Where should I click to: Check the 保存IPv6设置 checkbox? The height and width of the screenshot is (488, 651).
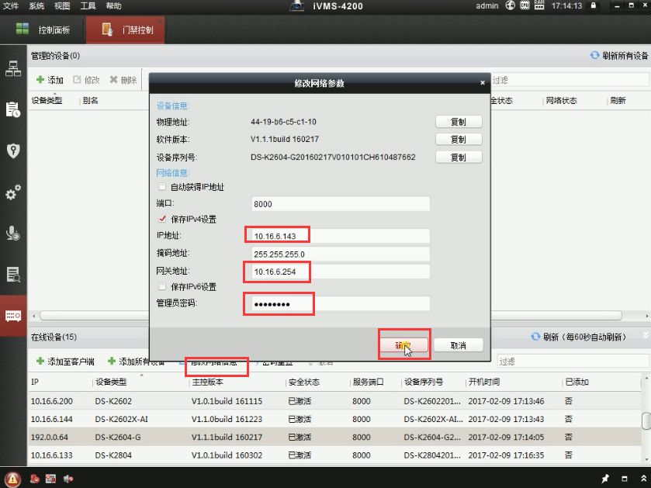(x=162, y=287)
